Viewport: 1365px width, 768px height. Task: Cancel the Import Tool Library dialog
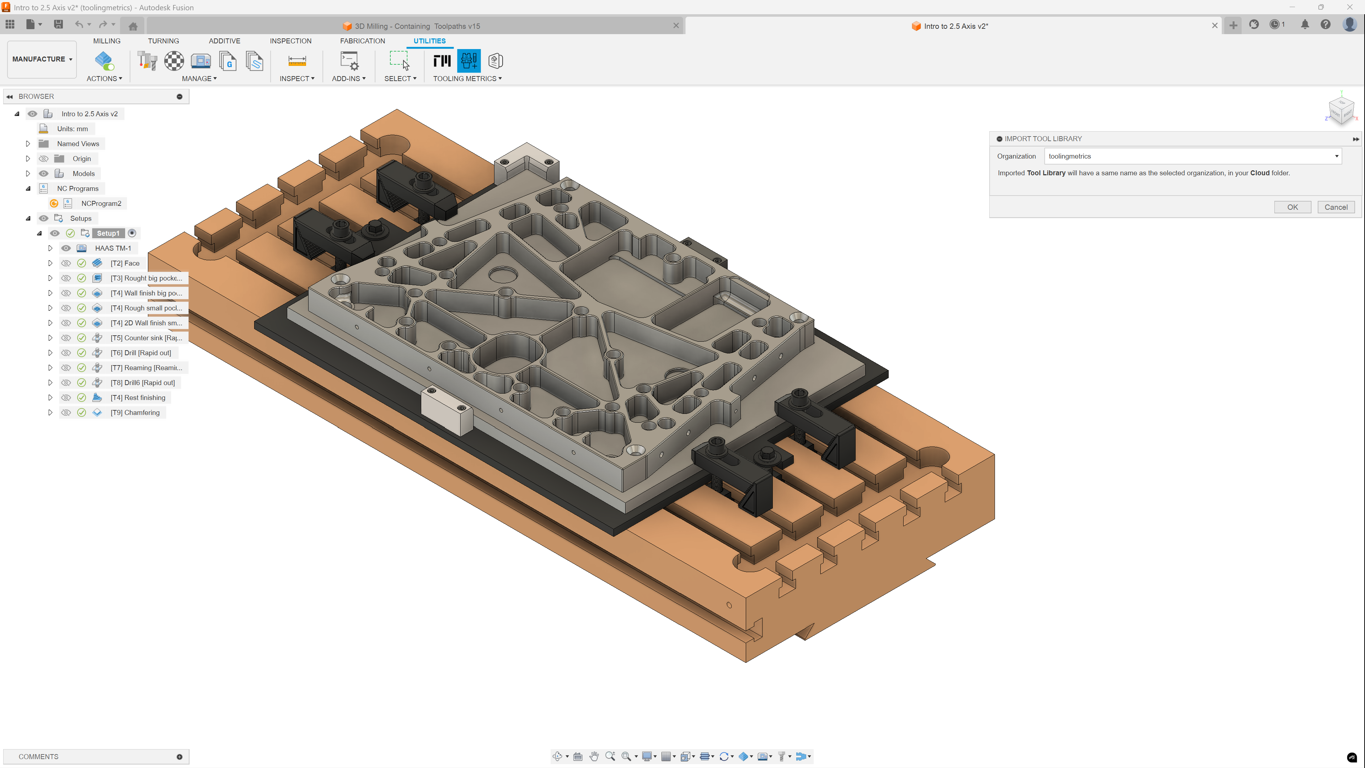1335,207
